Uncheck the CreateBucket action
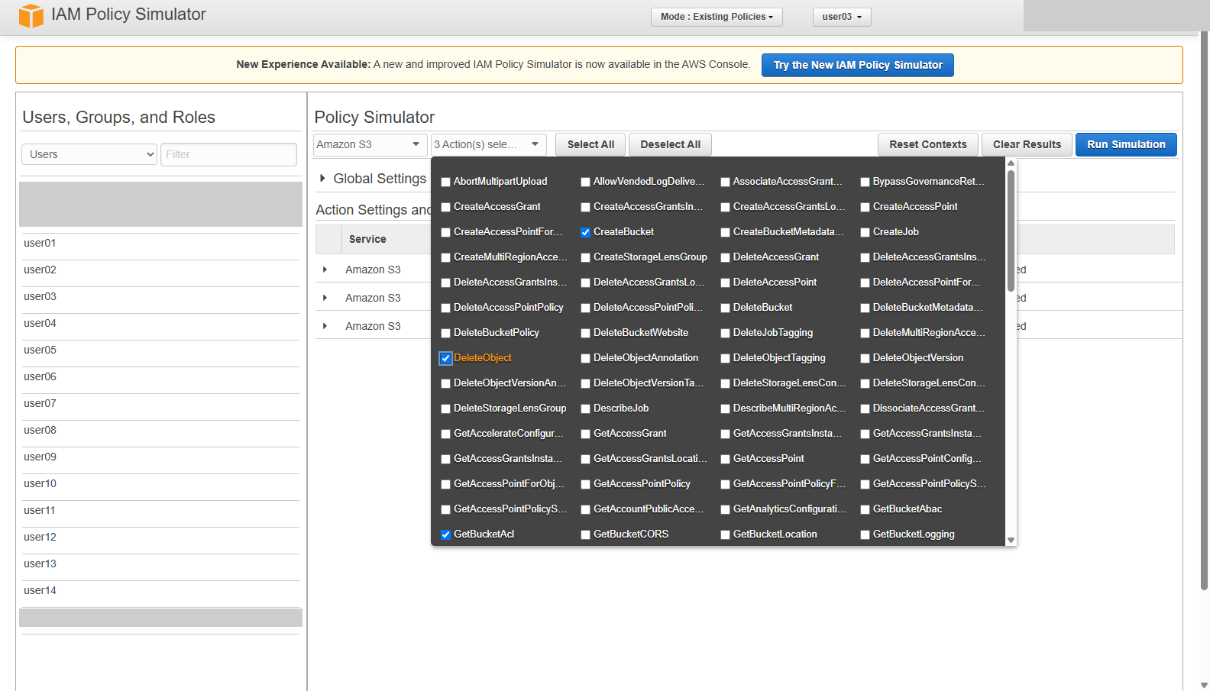The width and height of the screenshot is (1210, 691). coord(586,233)
